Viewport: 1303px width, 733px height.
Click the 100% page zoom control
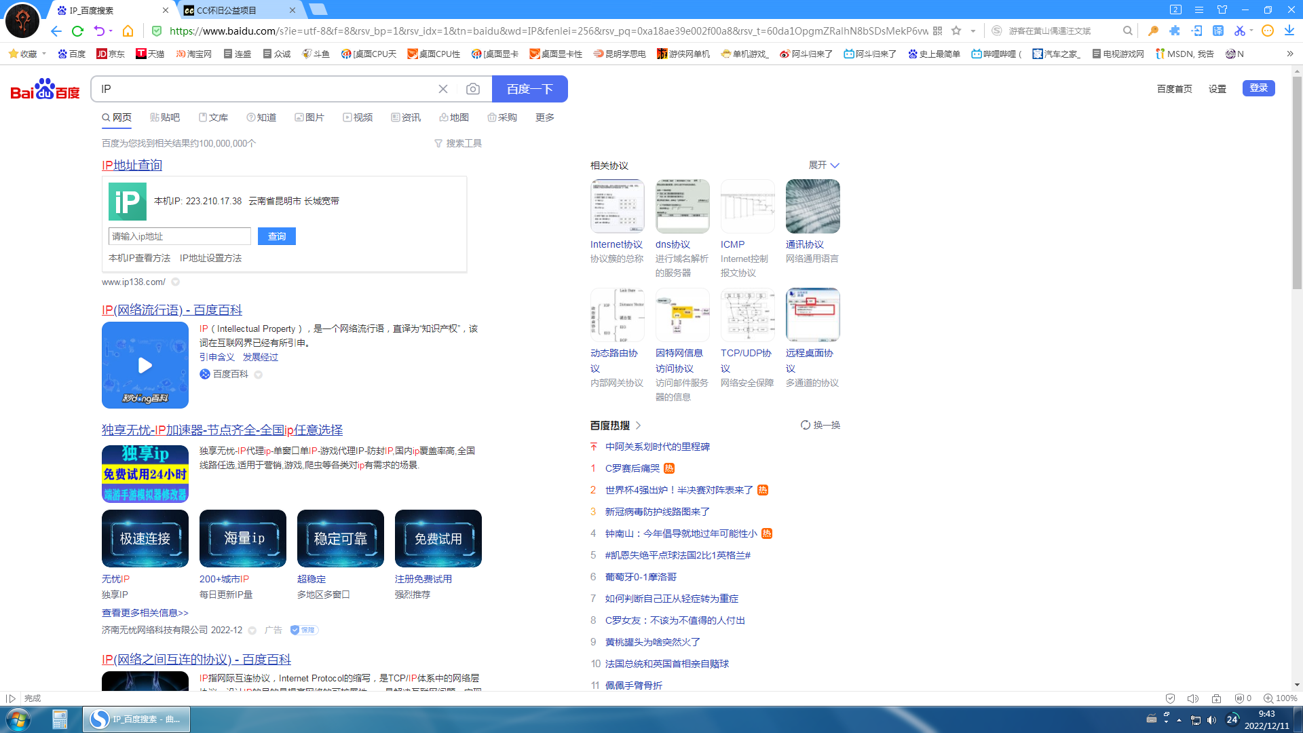1282,698
